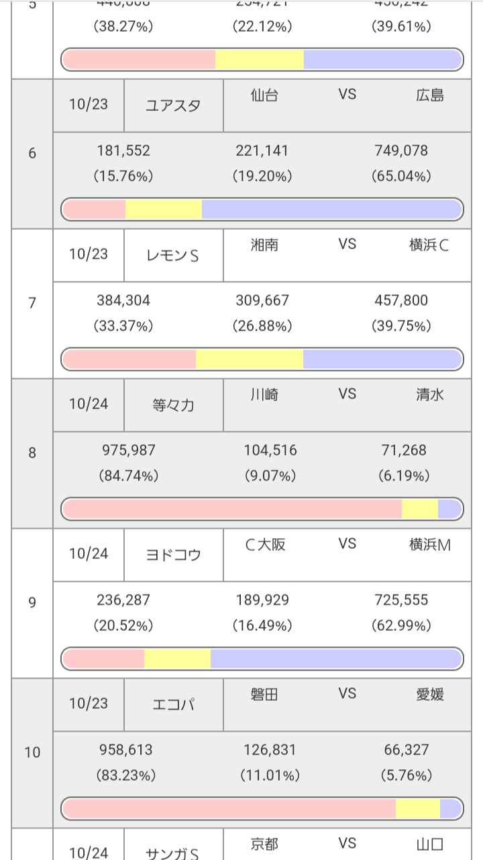The width and height of the screenshot is (483, 860).
Task: Tap the 975,987 vote count
Action: [x=128, y=451]
